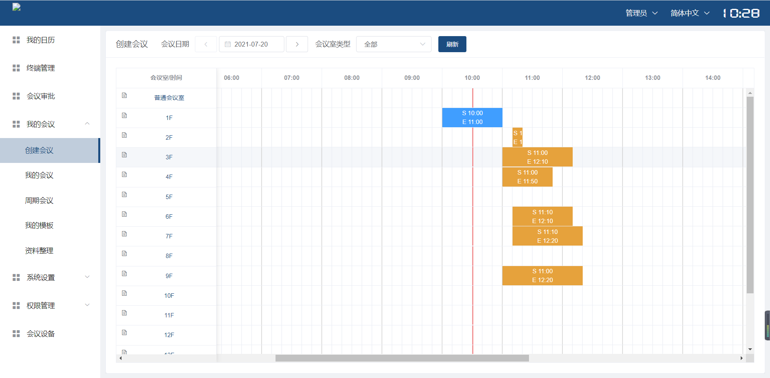Click the document icon in the 6F row
This screenshot has width=770, height=378.
[x=124, y=214]
